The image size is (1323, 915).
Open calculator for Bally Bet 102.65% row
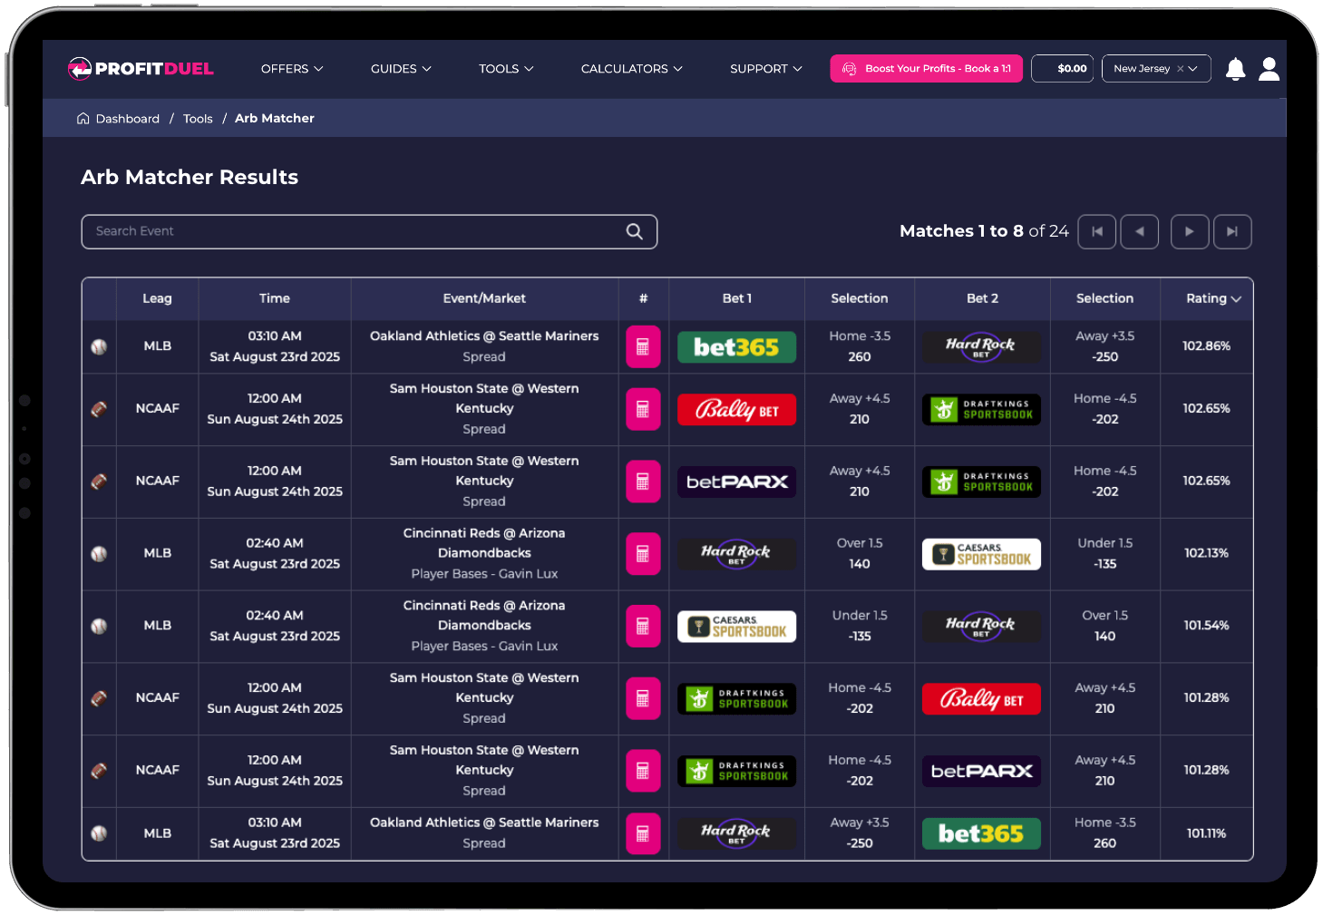click(x=643, y=409)
